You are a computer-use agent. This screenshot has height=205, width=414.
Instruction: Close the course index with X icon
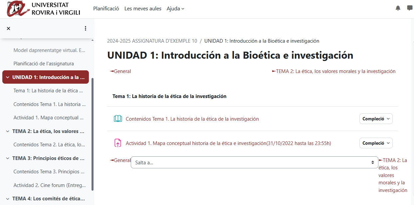pos(9,28)
